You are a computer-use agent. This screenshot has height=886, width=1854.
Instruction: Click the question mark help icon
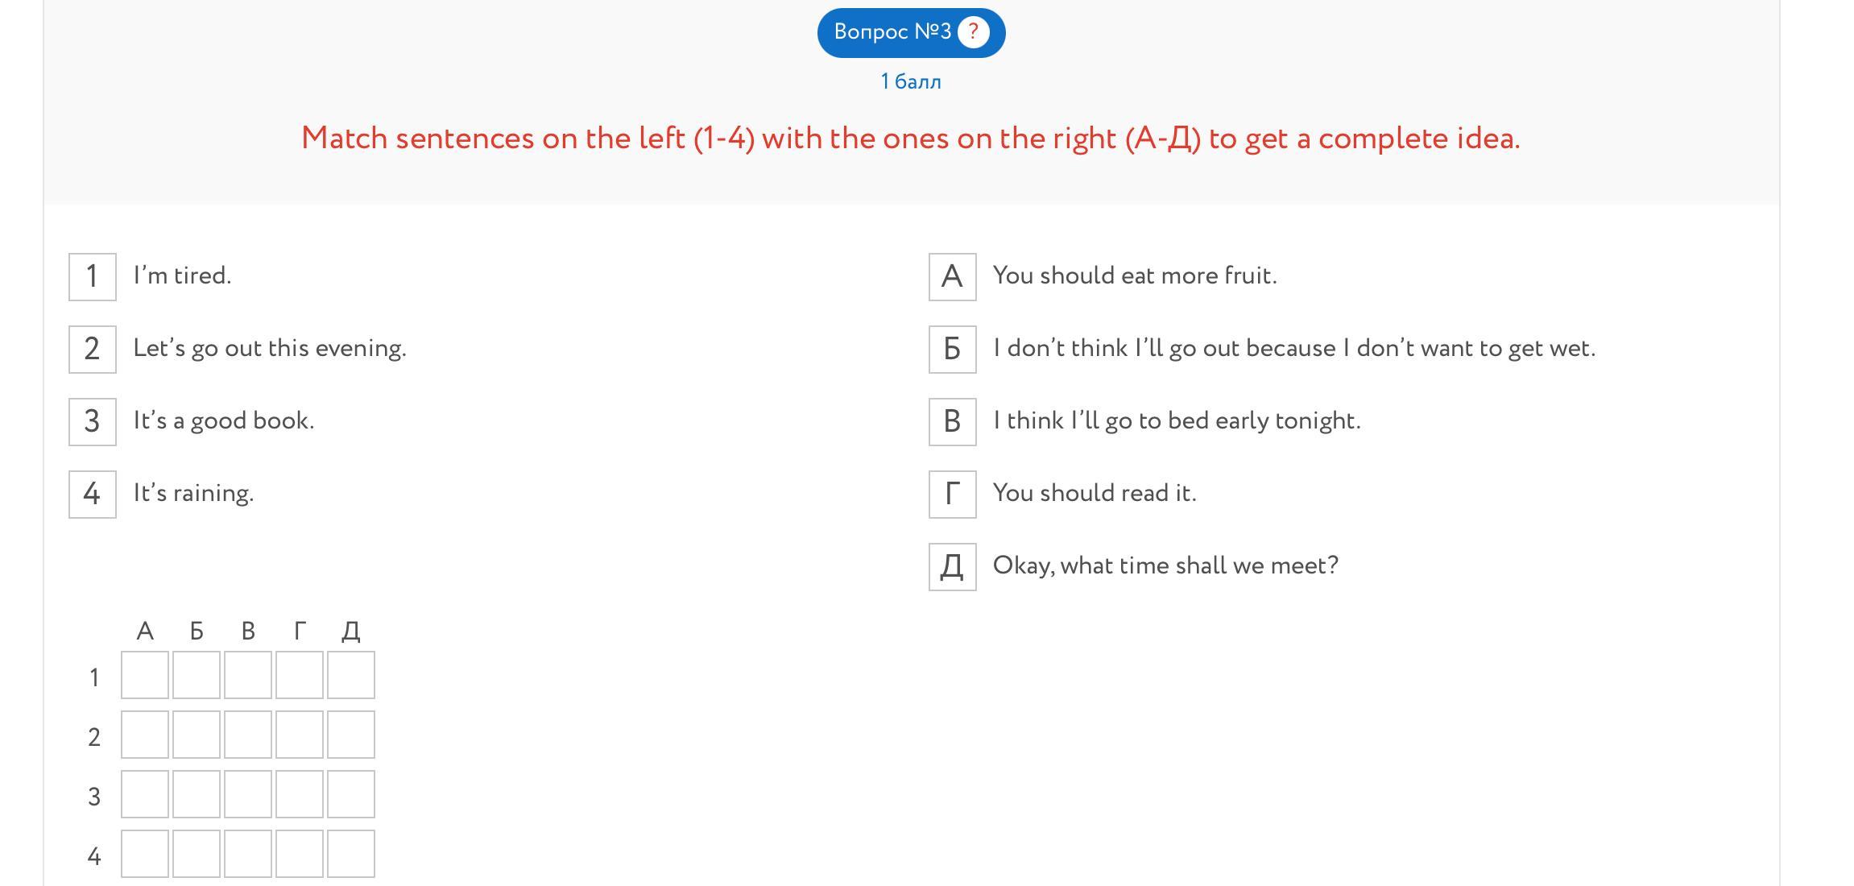(x=973, y=32)
